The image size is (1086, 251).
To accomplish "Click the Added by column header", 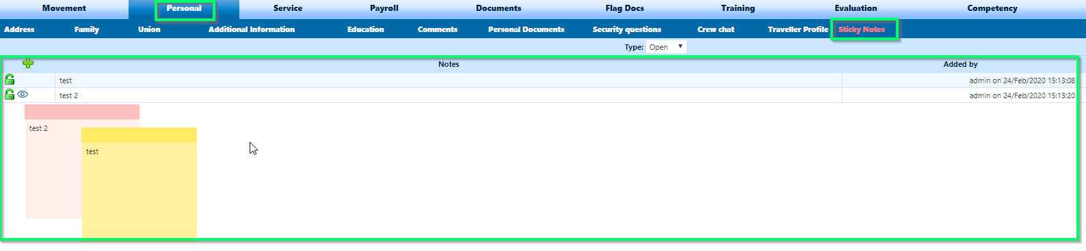I will coord(960,64).
